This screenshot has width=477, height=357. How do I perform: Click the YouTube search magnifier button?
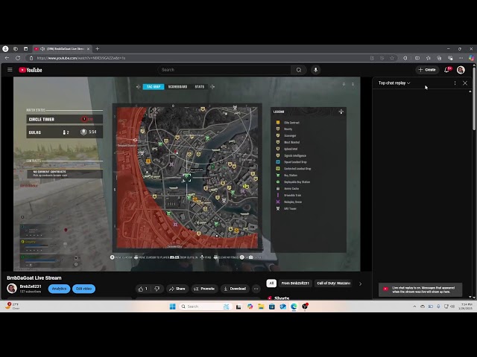299,70
